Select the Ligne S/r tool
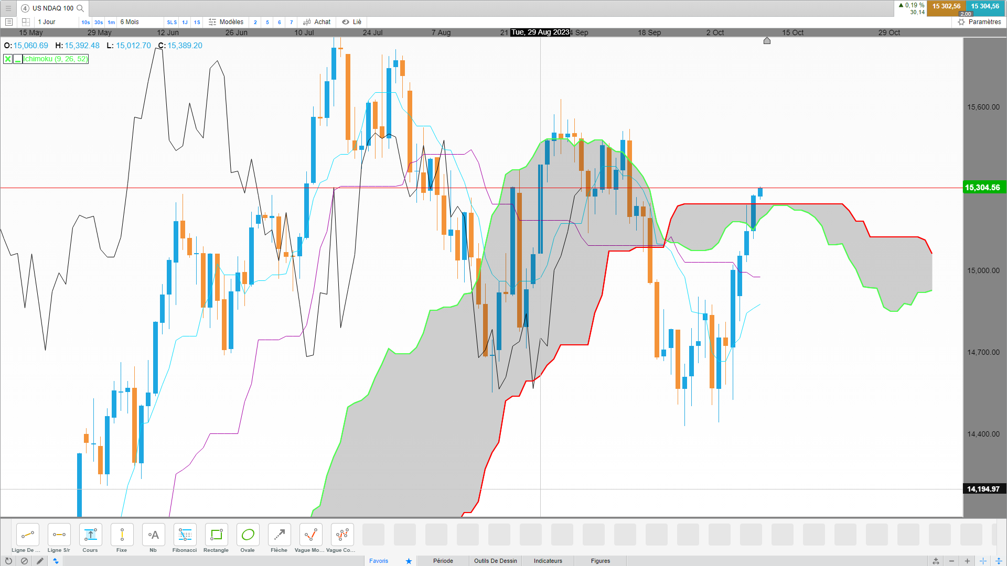This screenshot has width=1007, height=566. pos(59,535)
